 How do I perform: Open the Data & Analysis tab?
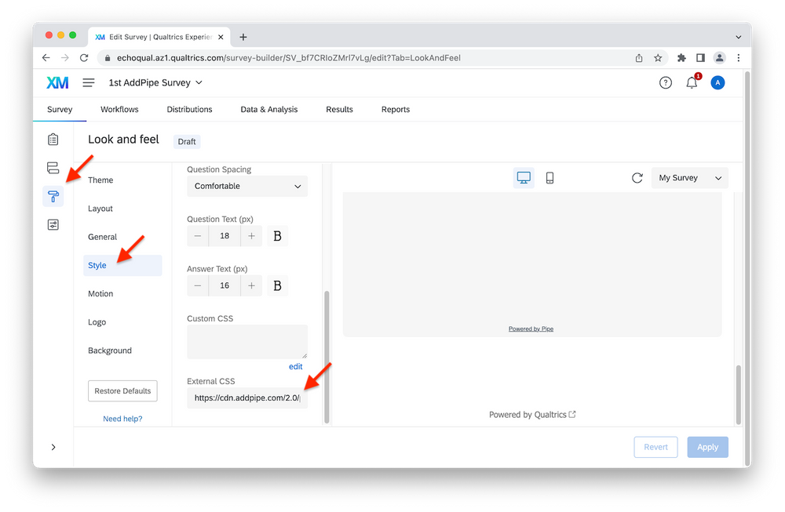[268, 109]
